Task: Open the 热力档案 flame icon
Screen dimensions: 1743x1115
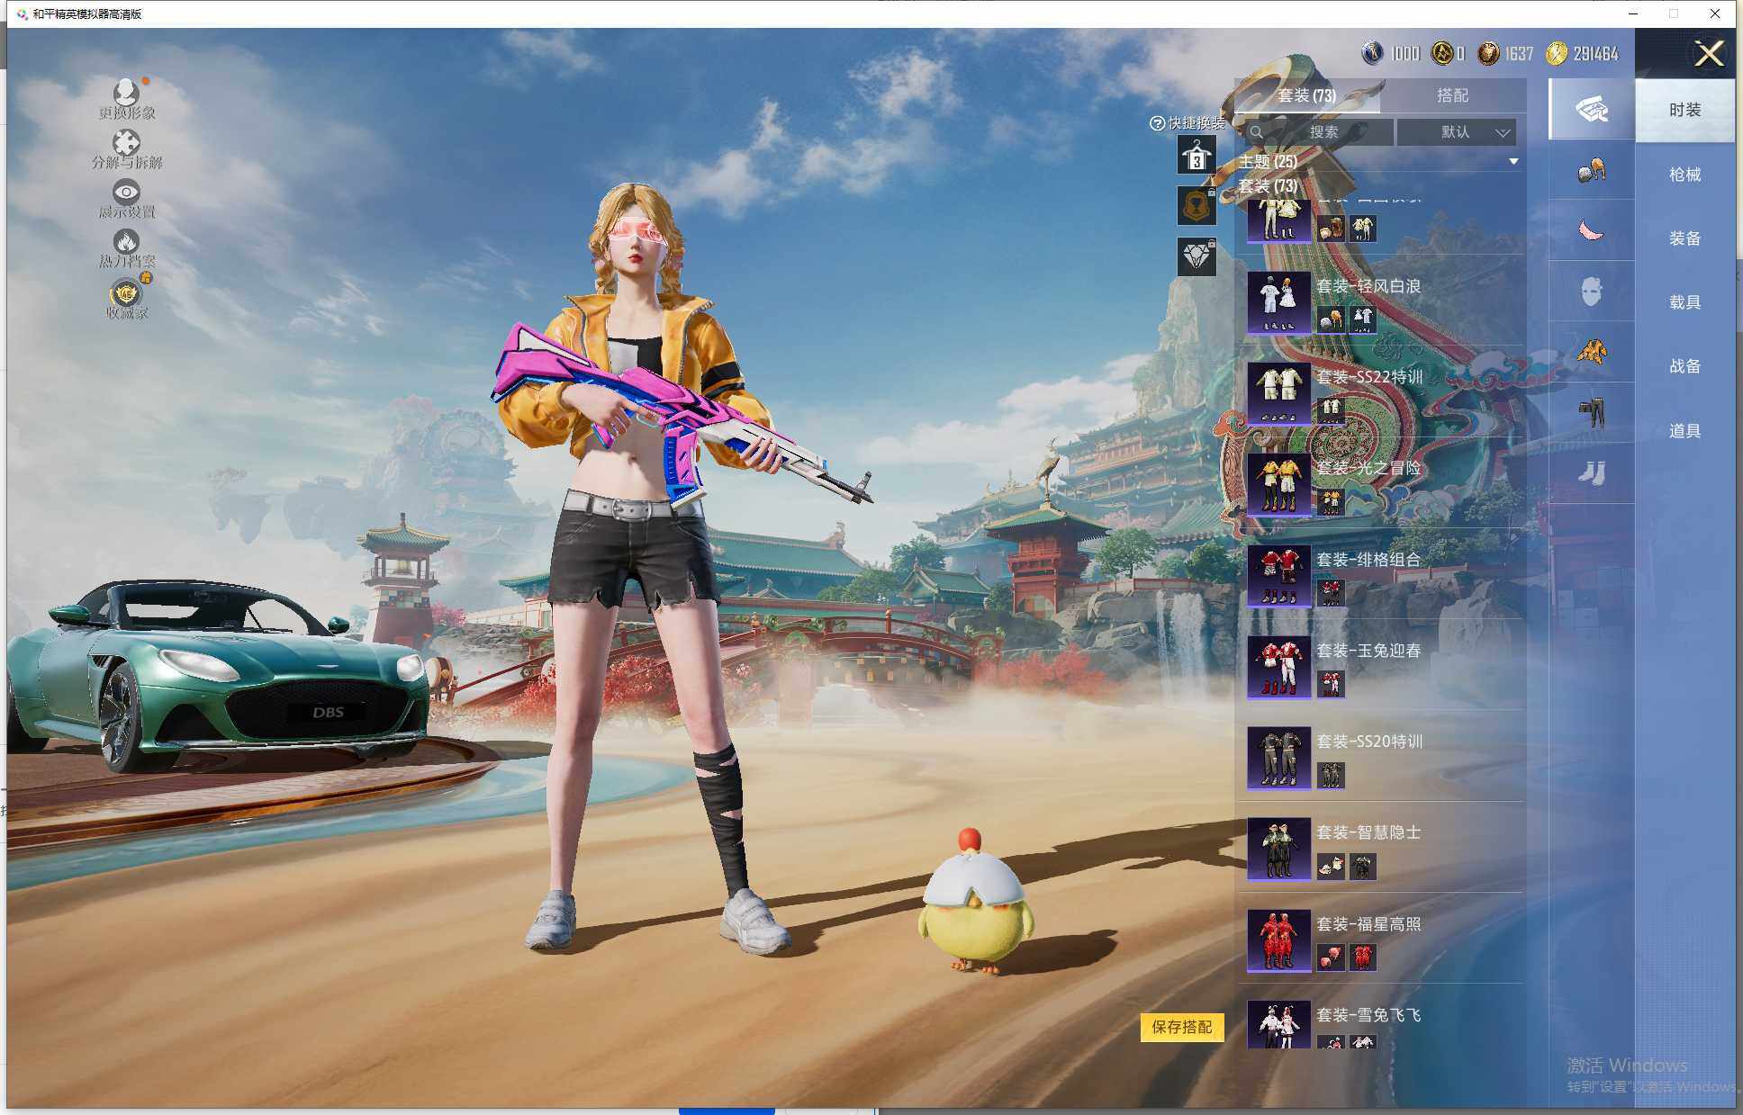Action: coord(126,241)
